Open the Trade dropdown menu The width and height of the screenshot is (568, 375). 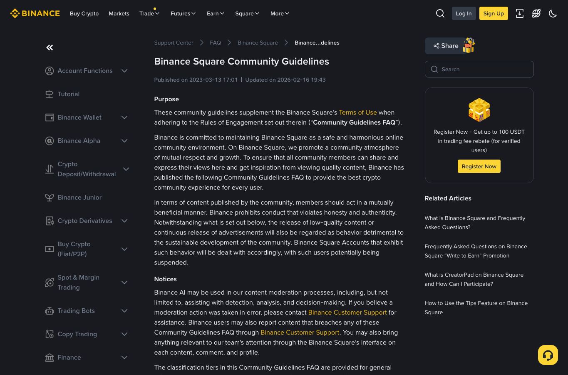point(149,13)
